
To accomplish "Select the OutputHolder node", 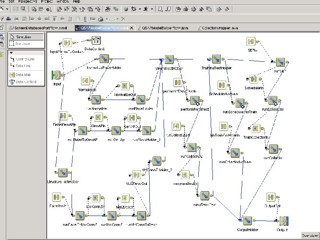I will click(248, 221).
